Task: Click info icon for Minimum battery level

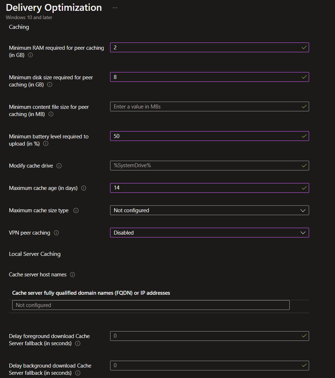Action: tap(46, 144)
